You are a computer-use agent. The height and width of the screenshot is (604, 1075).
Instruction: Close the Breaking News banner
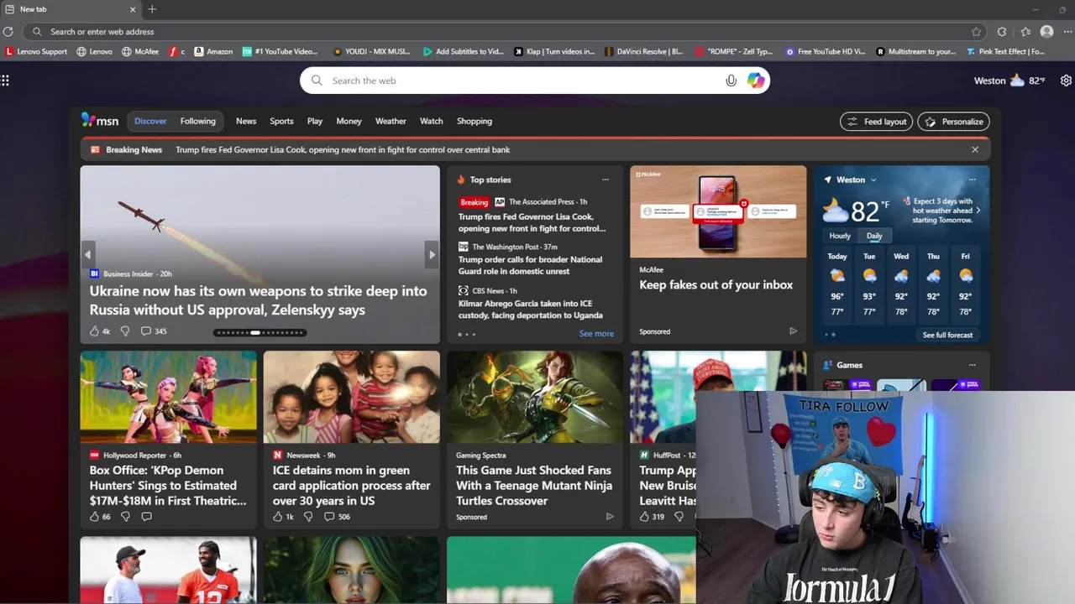coord(975,149)
